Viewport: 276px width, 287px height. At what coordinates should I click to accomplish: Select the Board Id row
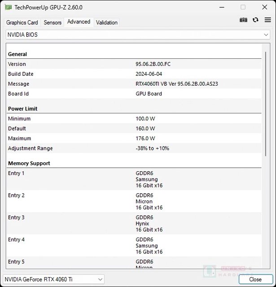[x=134, y=94]
